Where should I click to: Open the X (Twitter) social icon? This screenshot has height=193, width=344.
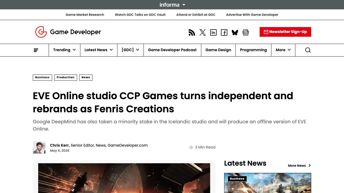(x=203, y=32)
